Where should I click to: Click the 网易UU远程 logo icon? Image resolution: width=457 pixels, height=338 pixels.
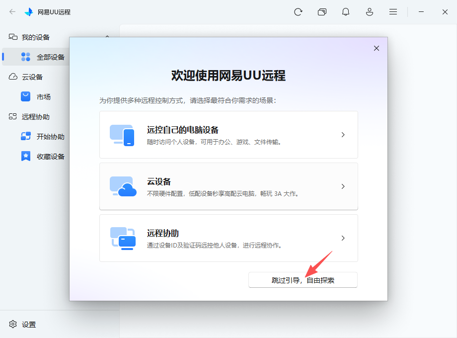[29, 12]
